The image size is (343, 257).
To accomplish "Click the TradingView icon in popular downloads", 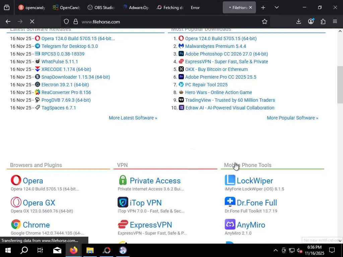I will [x=181, y=100].
